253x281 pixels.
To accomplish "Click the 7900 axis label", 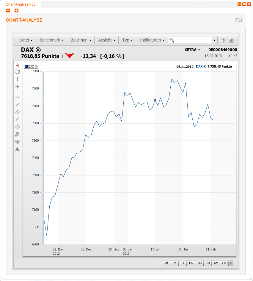I will click(35, 71).
